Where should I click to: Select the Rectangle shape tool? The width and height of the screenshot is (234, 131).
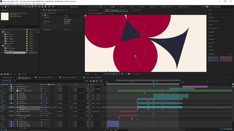click(29, 7)
